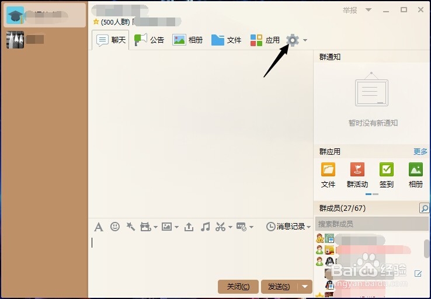Click the upload file icon
Image resolution: width=431 pixels, height=299 pixels.
[x=189, y=227]
